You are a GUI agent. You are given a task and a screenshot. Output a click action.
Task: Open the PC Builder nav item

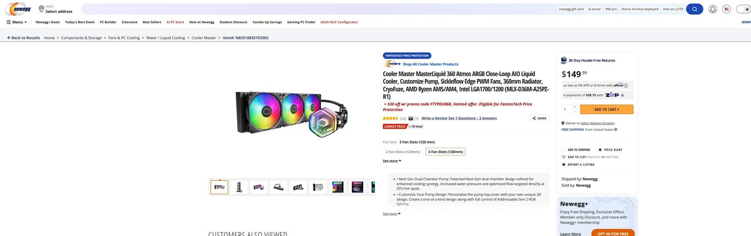click(x=108, y=22)
